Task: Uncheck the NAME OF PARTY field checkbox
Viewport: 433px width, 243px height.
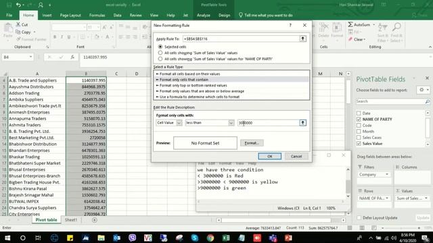Action: [359, 119]
